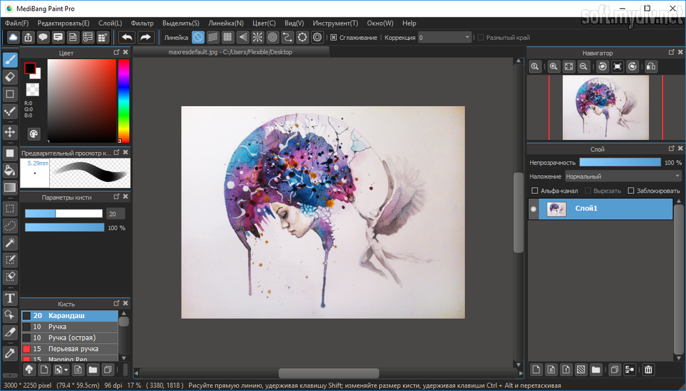686x391 pixels.
Task: Click the canvas horizontal scrollbar
Action: [x=329, y=373]
